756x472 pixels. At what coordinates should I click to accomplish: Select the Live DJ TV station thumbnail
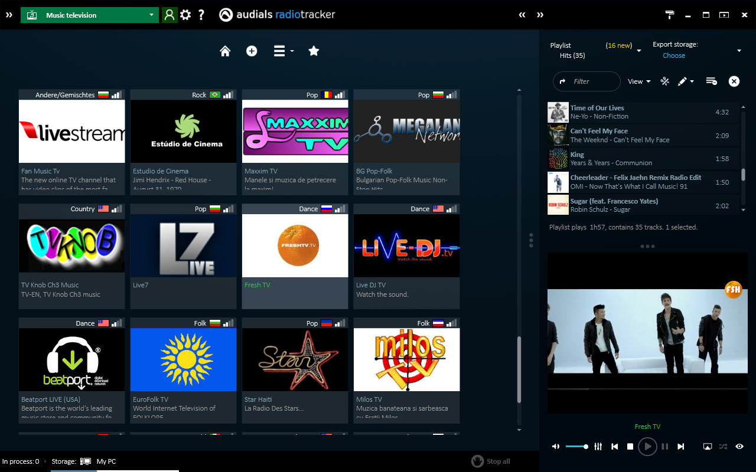406,245
